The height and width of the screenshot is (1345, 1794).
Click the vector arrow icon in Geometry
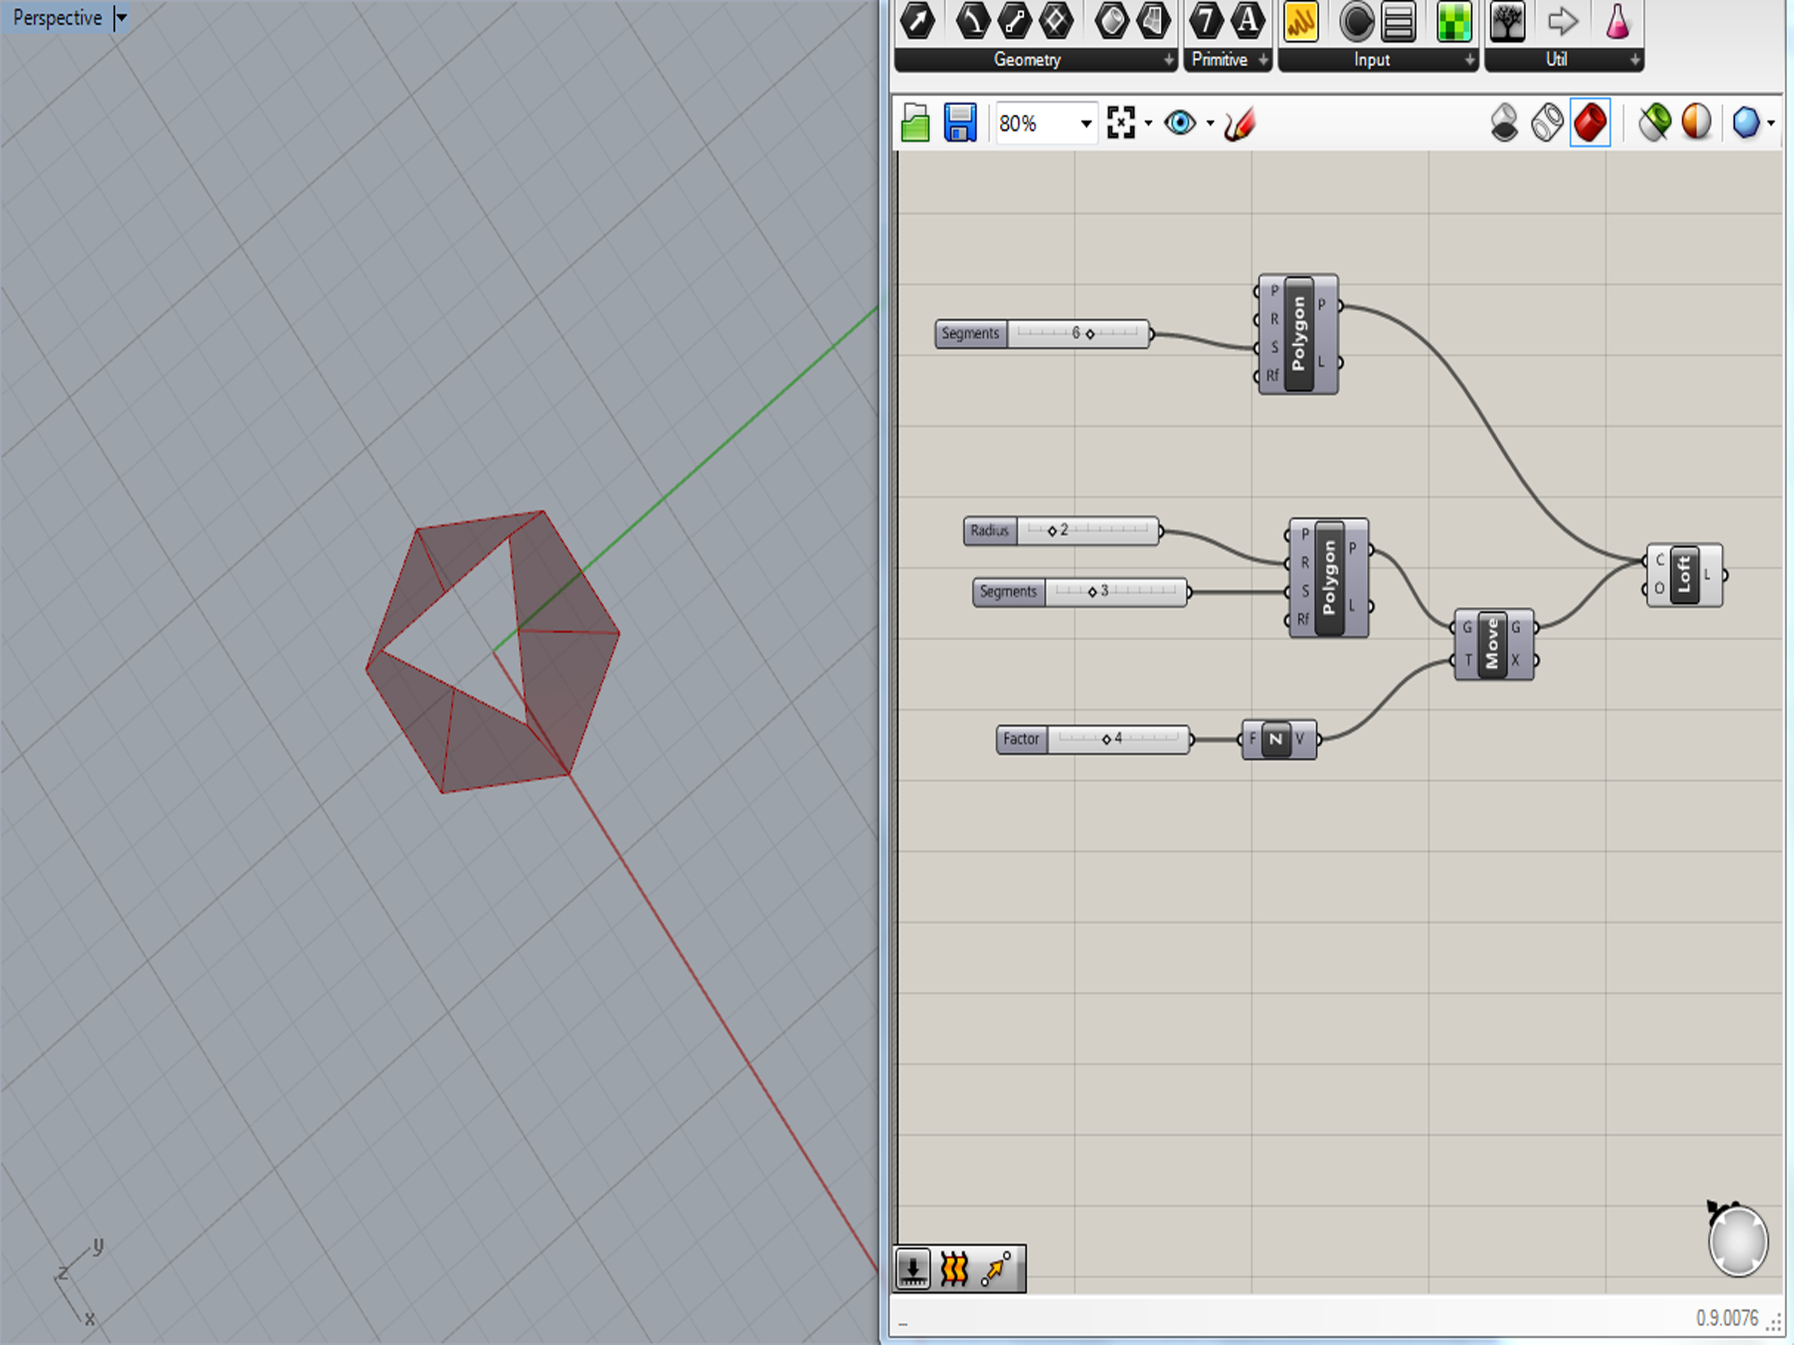pos(918,21)
